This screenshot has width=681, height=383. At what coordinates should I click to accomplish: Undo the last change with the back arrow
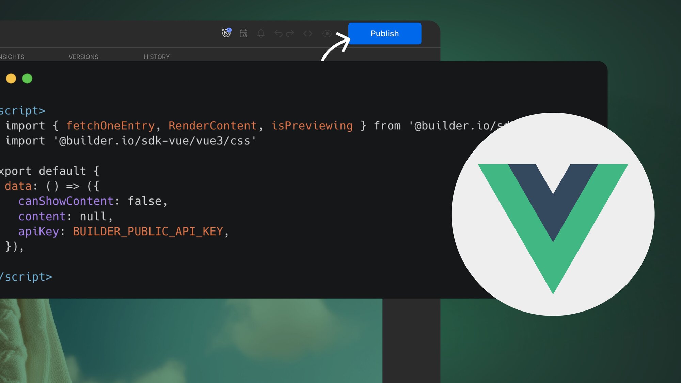coord(279,33)
